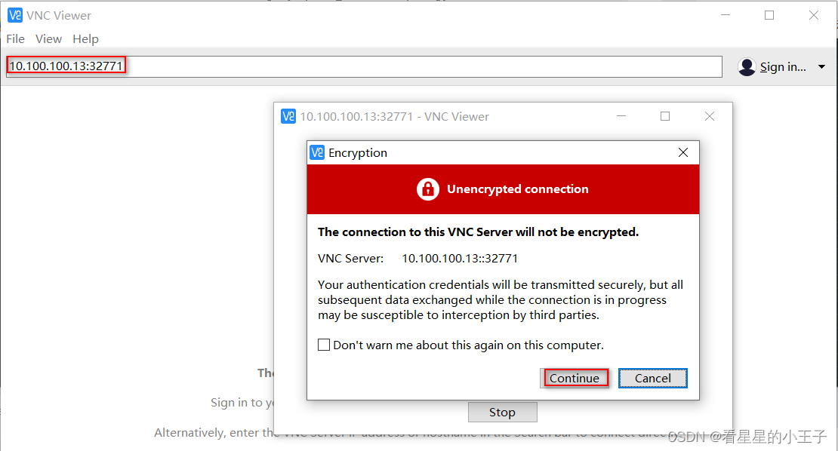The image size is (838, 451).
Task: Click Continue to accept unencrypted connection
Action: point(575,378)
